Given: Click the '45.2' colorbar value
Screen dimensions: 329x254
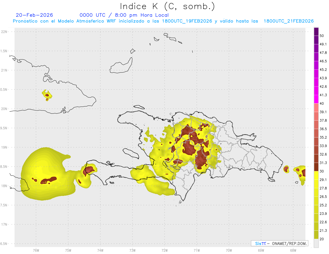Looking at the screenshot, I should (323, 70).
